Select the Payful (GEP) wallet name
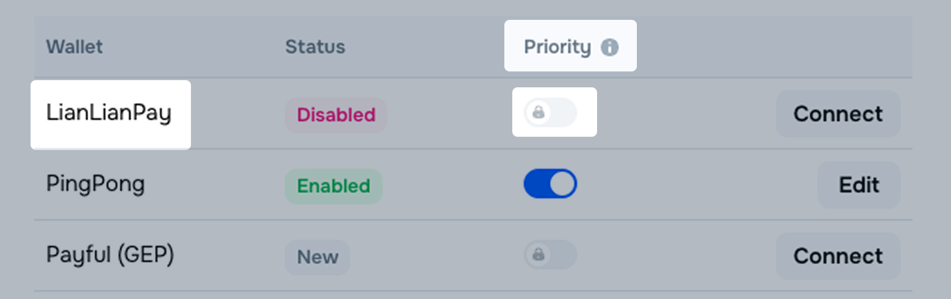The width and height of the screenshot is (951, 299). click(110, 255)
